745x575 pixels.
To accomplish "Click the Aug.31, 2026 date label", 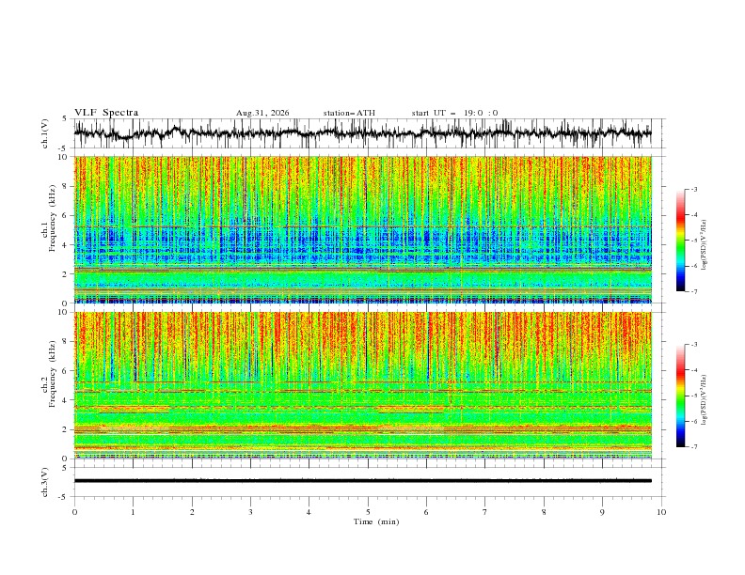I will [262, 113].
